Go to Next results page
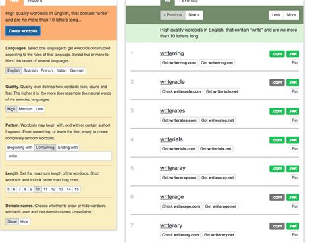 tap(194, 15)
